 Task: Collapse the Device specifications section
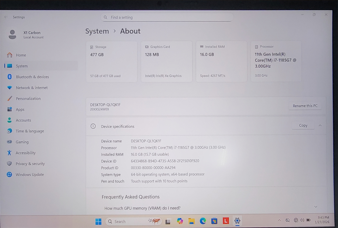(x=320, y=126)
